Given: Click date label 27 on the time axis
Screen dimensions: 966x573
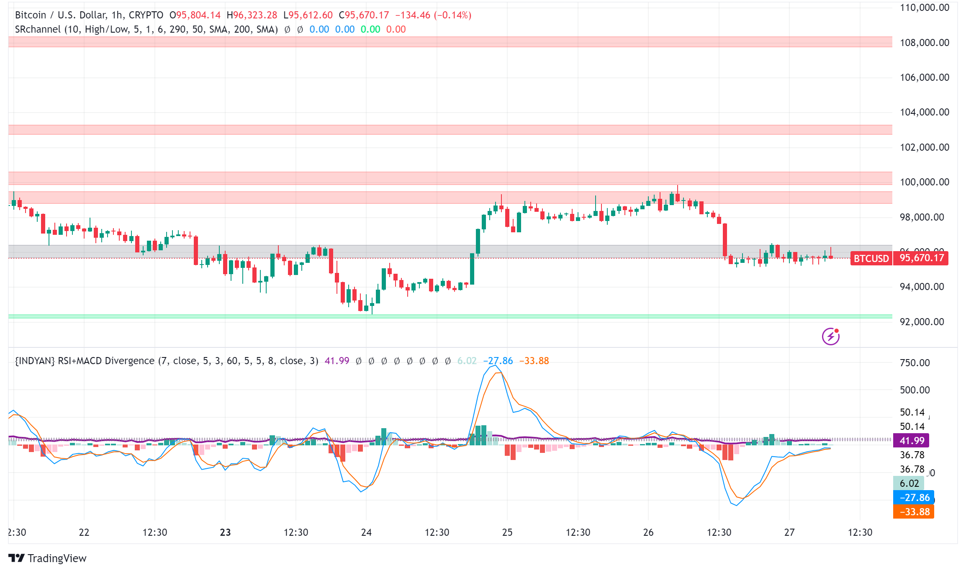Looking at the screenshot, I should click(789, 532).
